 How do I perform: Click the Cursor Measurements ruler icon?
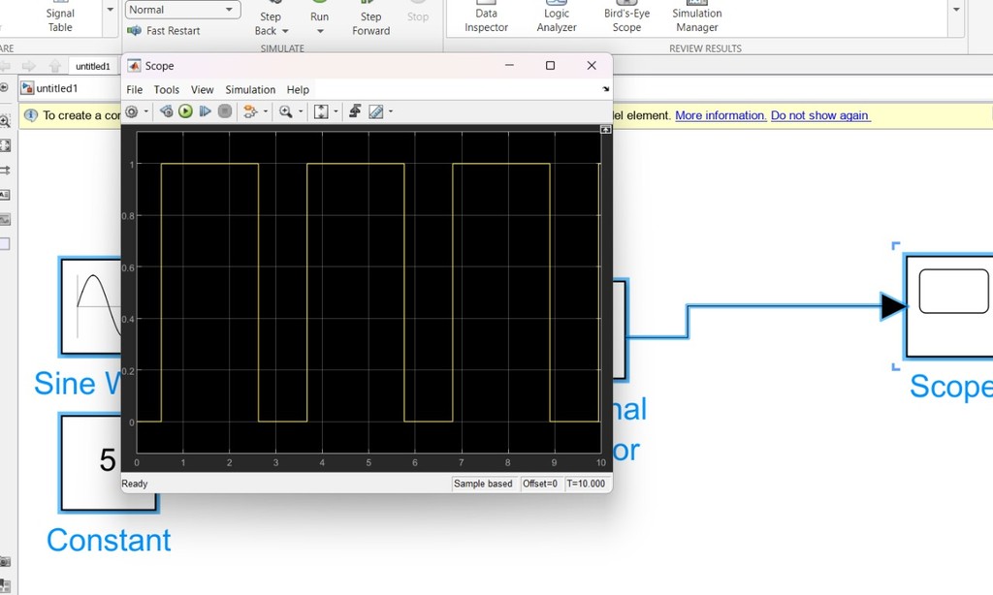[376, 111]
